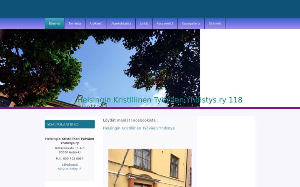Click the bold sidebar association name
Viewport: 300px width, 187px height.
(x=70, y=141)
